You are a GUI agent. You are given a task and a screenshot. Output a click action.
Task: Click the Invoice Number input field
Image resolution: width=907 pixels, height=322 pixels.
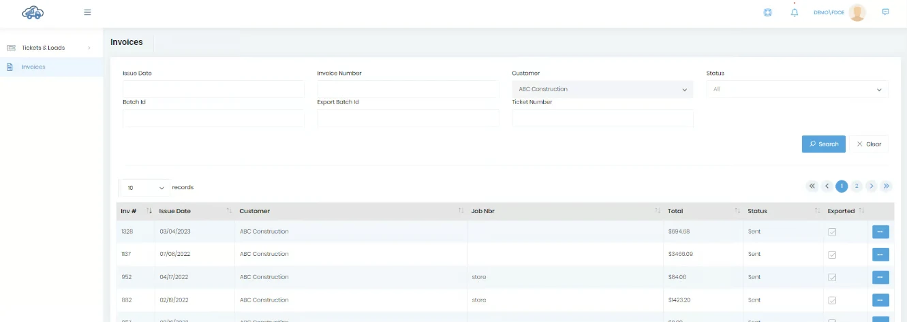tap(408, 89)
